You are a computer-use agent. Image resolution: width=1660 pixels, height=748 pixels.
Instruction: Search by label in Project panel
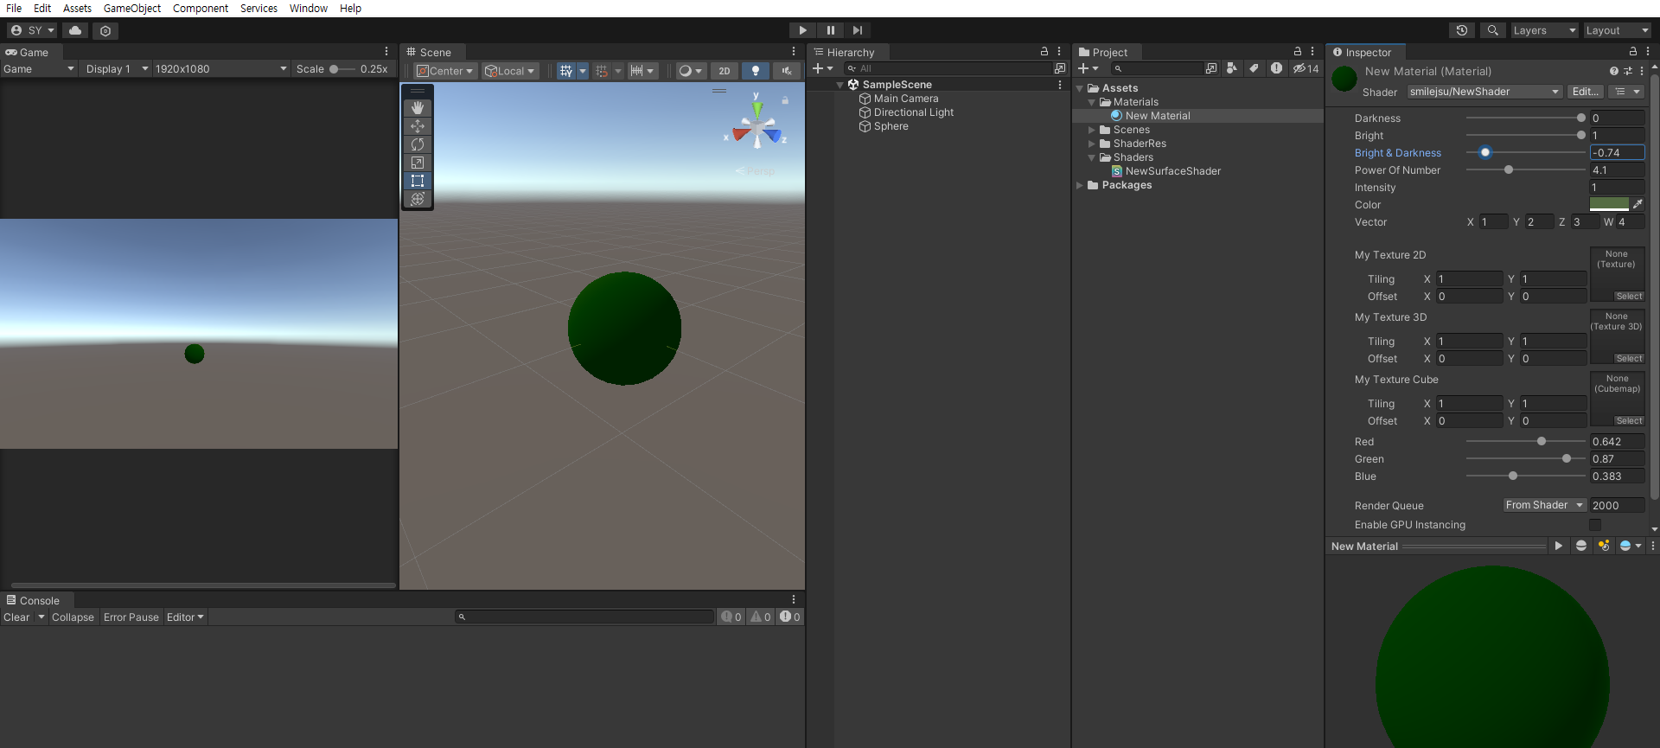[x=1254, y=68]
